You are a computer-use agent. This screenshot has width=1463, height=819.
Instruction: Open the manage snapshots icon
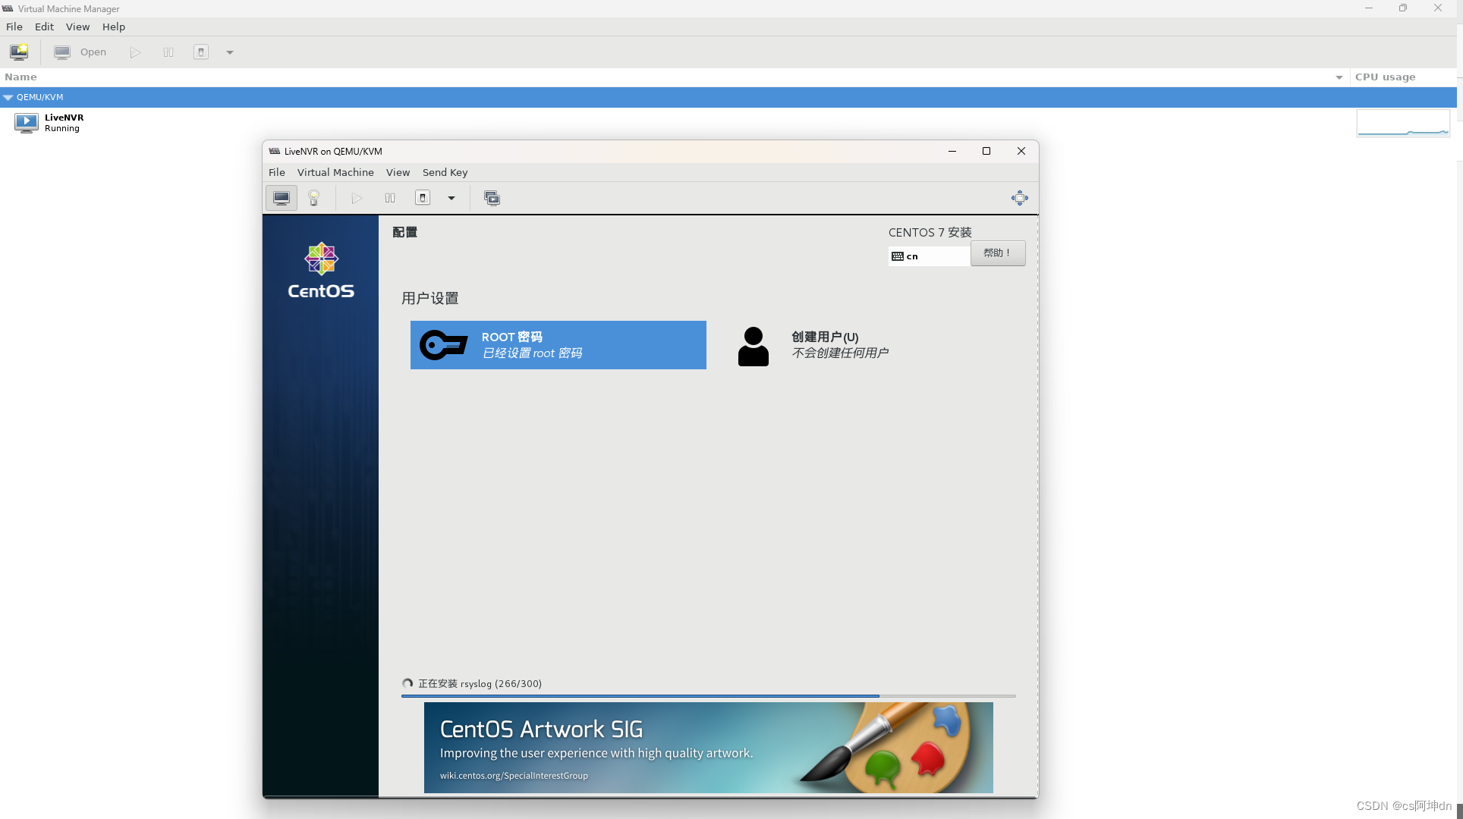tap(492, 198)
